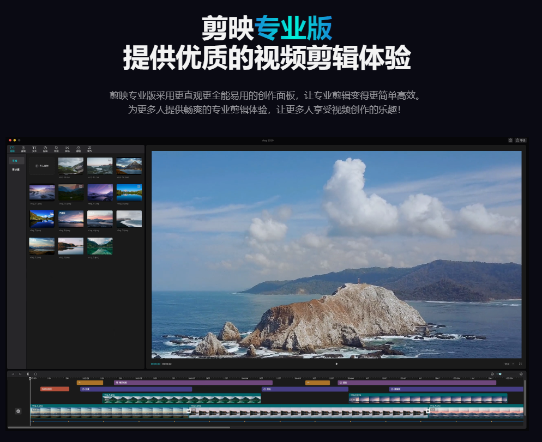The width and height of the screenshot is (542, 442).
Task: Select misty coast with red-roof houses thumbnail
Action: click(100, 166)
